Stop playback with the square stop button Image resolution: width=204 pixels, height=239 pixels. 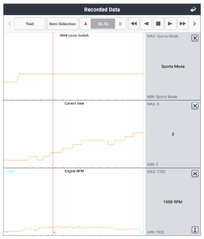click(158, 24)
